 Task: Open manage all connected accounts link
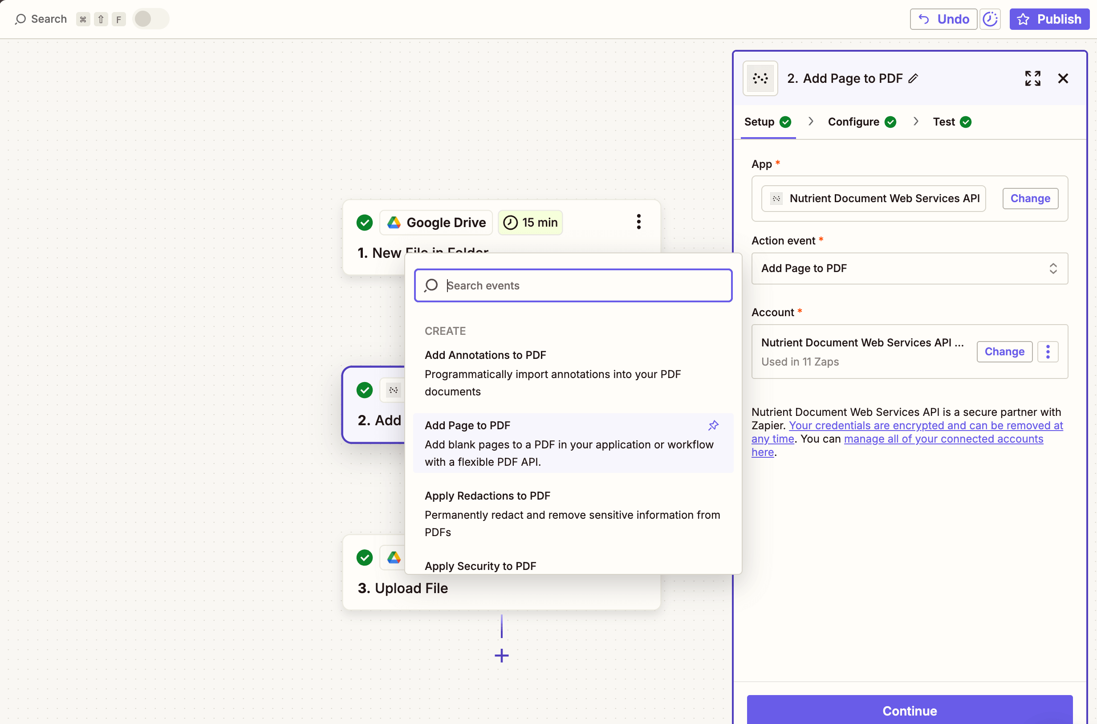(943, 439)
